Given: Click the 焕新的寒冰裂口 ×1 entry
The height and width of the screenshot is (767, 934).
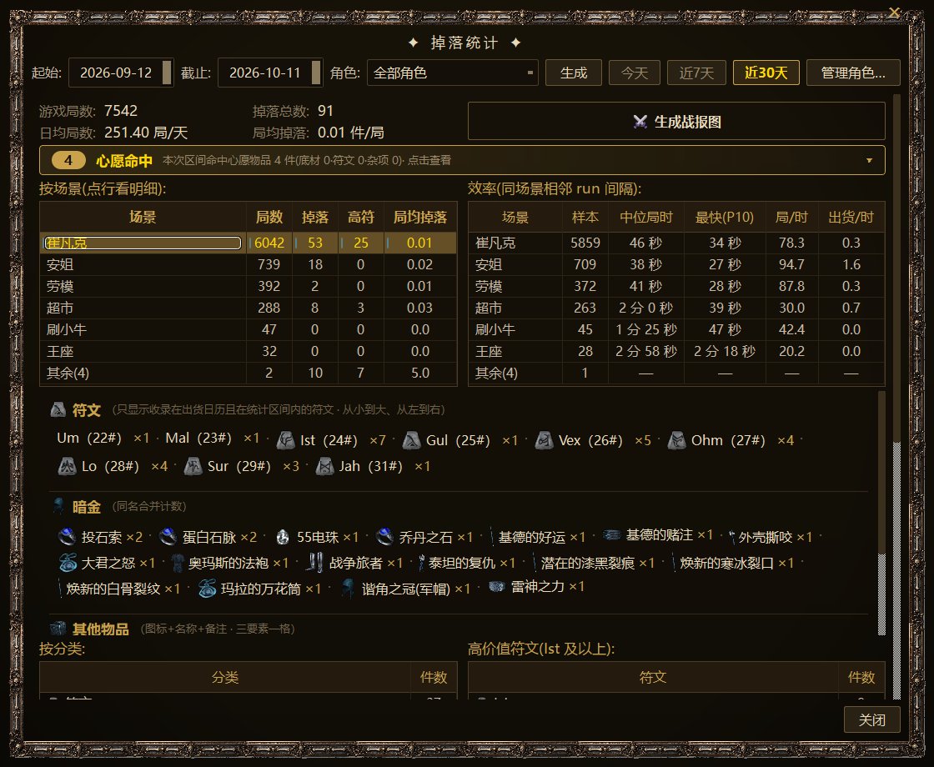Looking at the screenshot, I should coord(733,563).
